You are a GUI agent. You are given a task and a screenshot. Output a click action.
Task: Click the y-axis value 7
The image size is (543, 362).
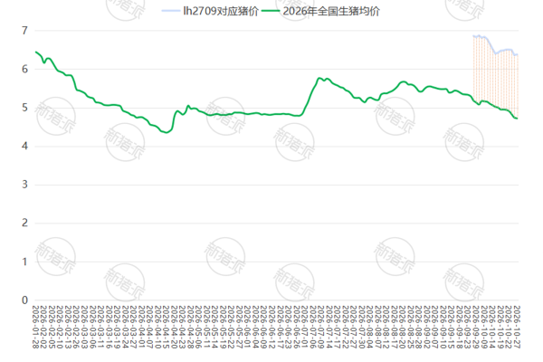pos(24,31)
